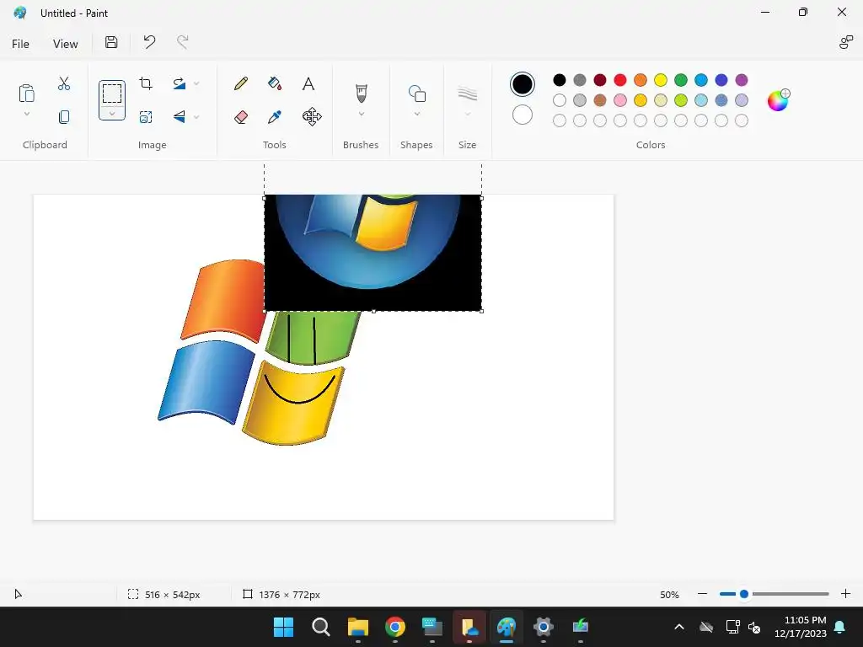Click the zoom slider handle
863x647 pixels.
[744, 594]
